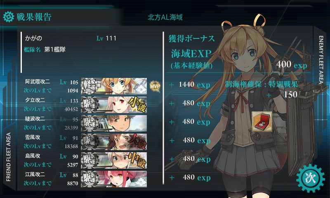The image size is (330, 198).
Task: Select 雪風改 ship portrait banner
Action: 114,141
